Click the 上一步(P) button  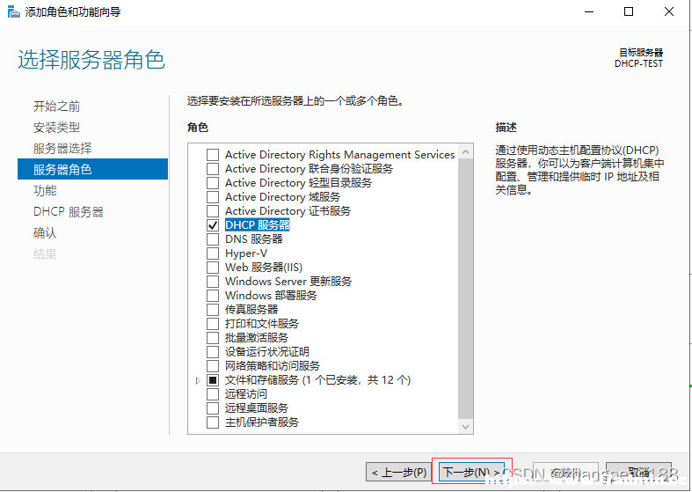[x=398, y=472]
